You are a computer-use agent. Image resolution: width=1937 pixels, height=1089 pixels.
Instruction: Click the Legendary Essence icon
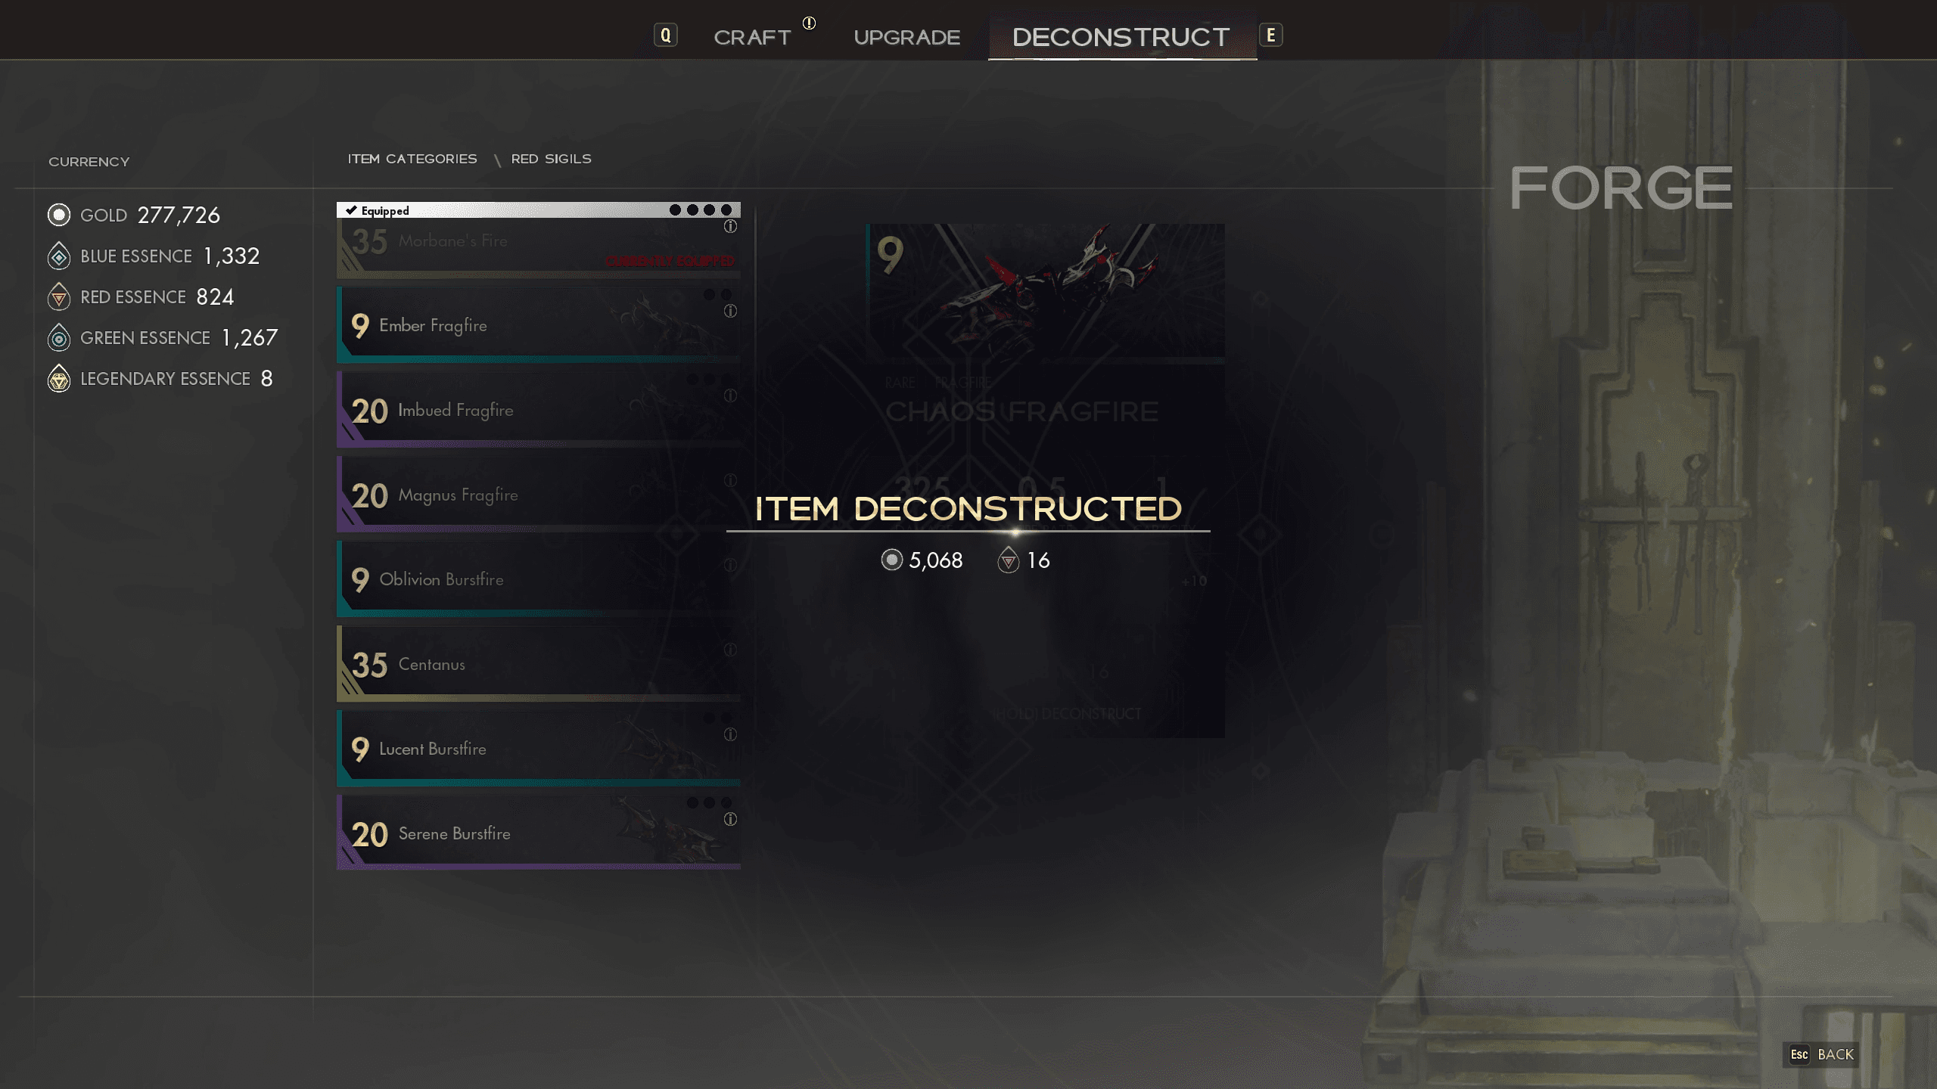pos(59,378)
